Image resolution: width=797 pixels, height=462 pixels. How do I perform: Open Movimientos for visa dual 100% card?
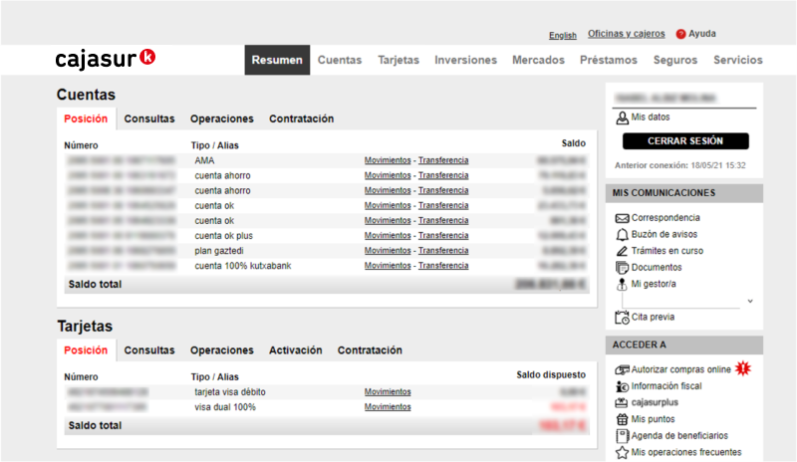(x=388, y=407)
